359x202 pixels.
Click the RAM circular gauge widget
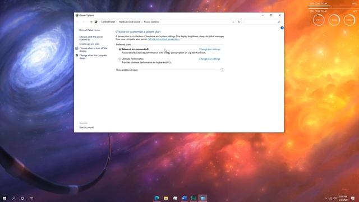(334, 20)
